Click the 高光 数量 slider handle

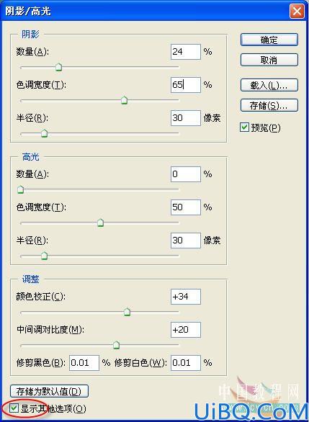pyautogui.click(x=20, y=189)
